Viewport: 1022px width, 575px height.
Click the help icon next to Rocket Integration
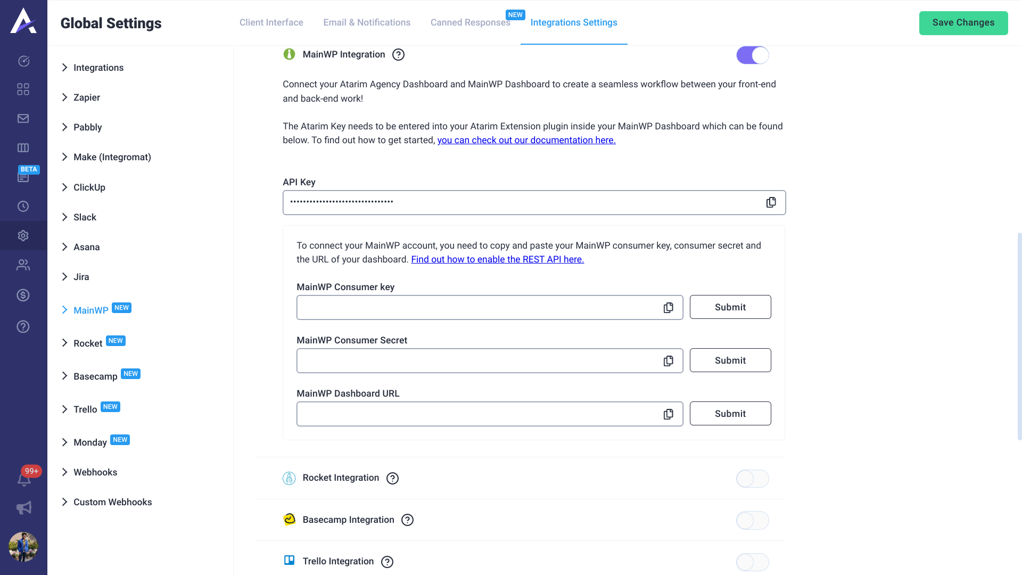coord(392,478)
